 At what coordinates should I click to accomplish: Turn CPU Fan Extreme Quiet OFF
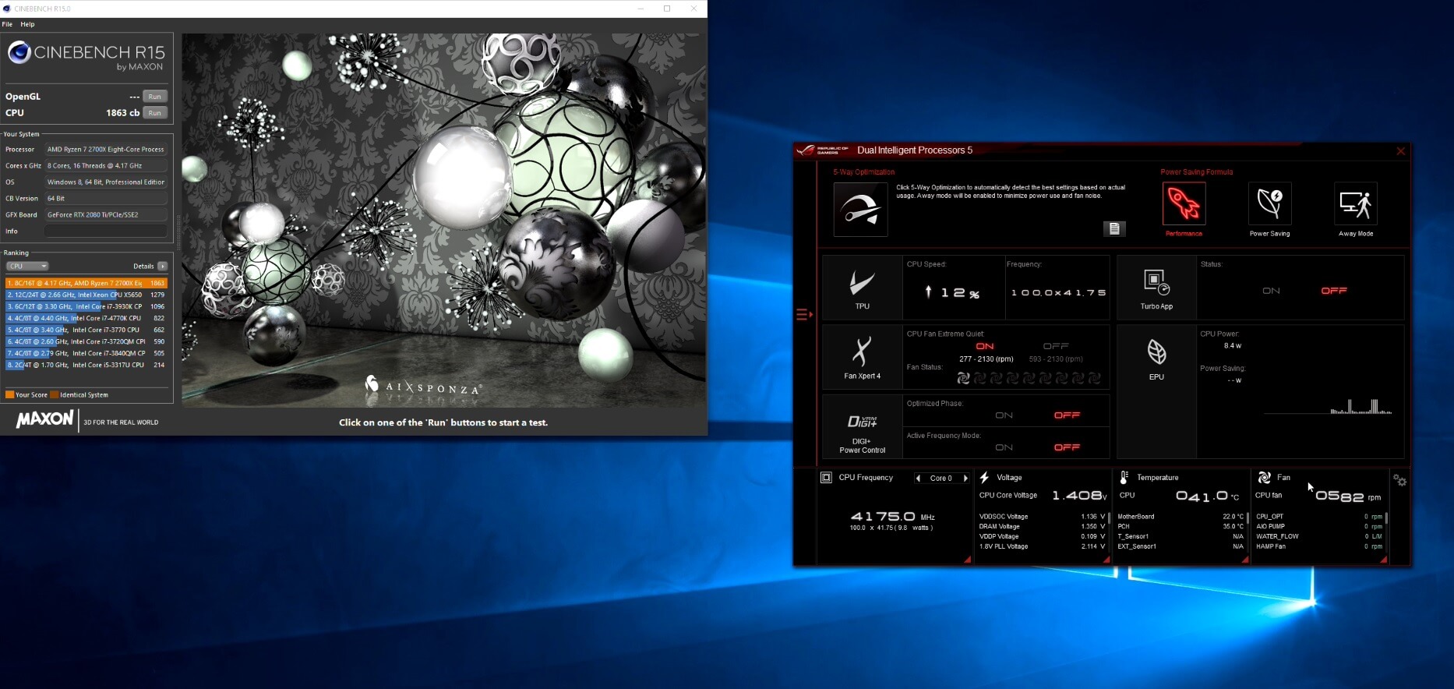point(1056,346)
